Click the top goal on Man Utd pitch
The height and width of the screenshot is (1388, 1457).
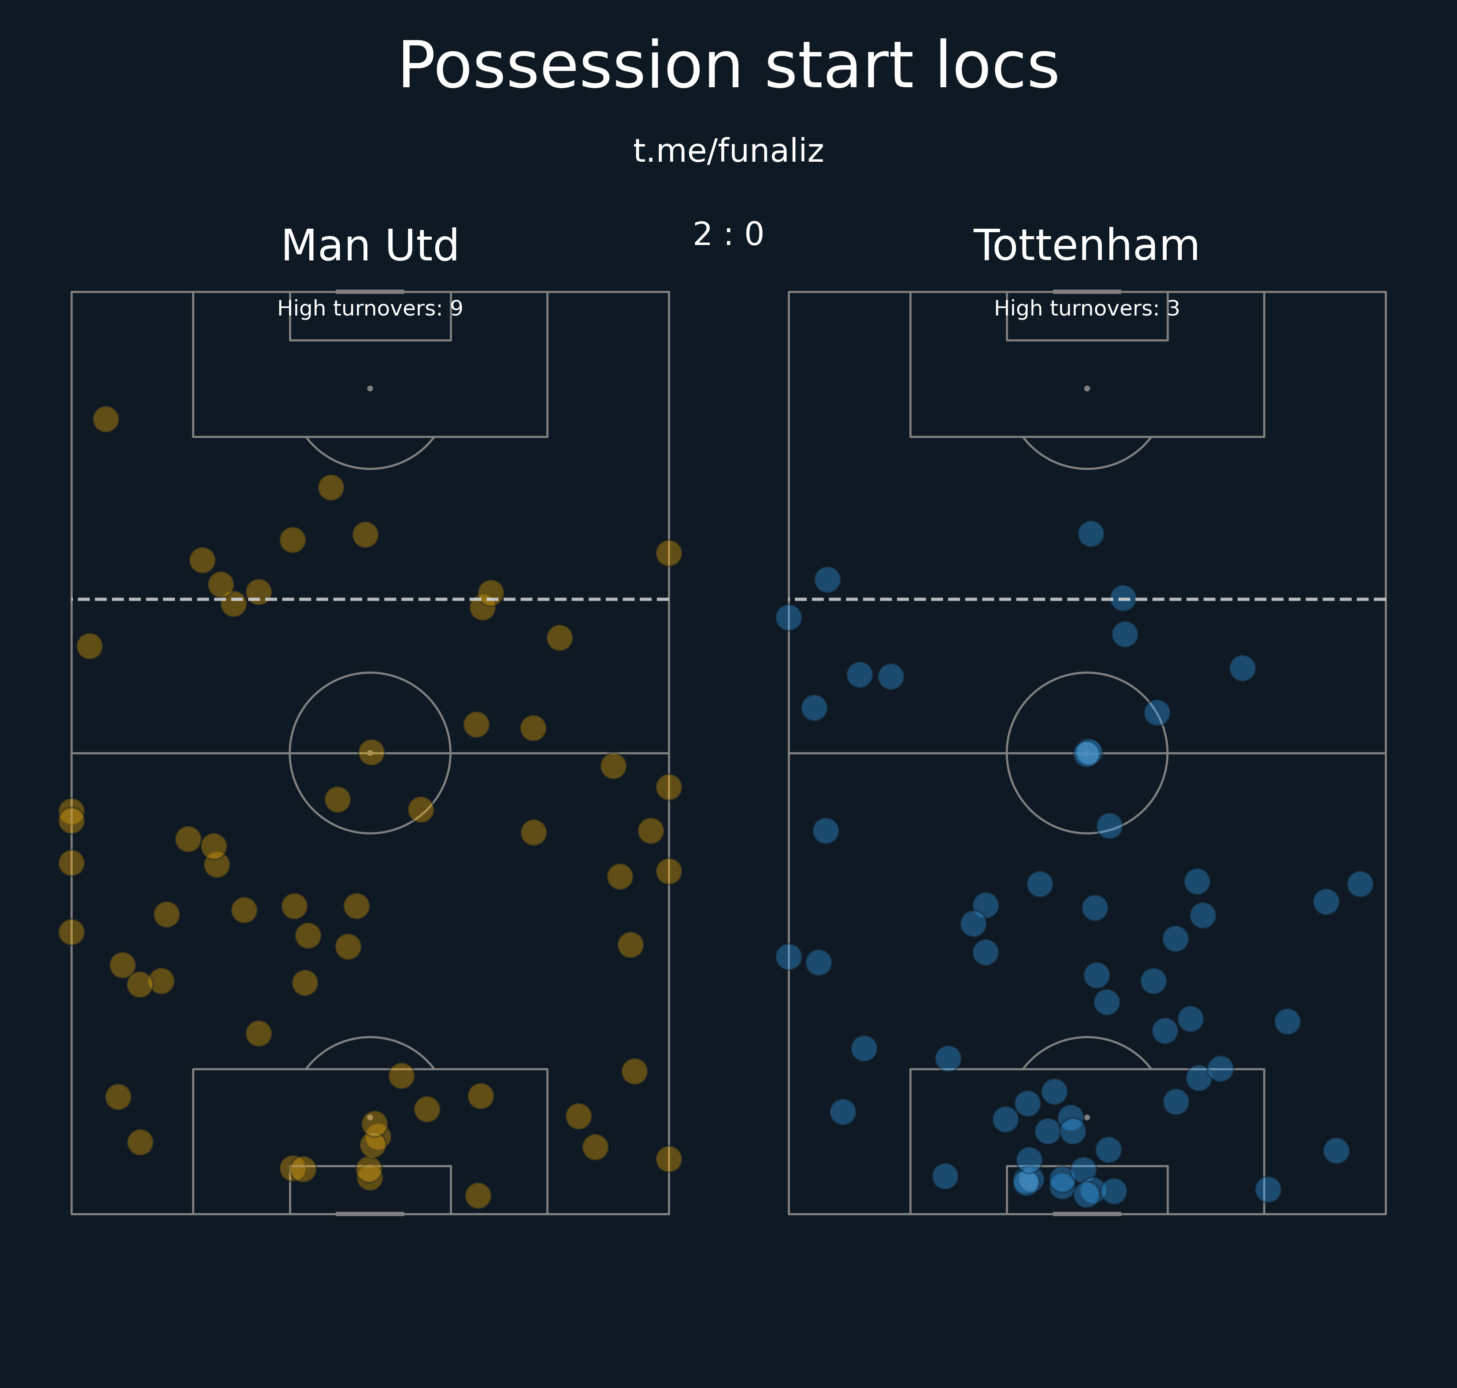[370, 292]
